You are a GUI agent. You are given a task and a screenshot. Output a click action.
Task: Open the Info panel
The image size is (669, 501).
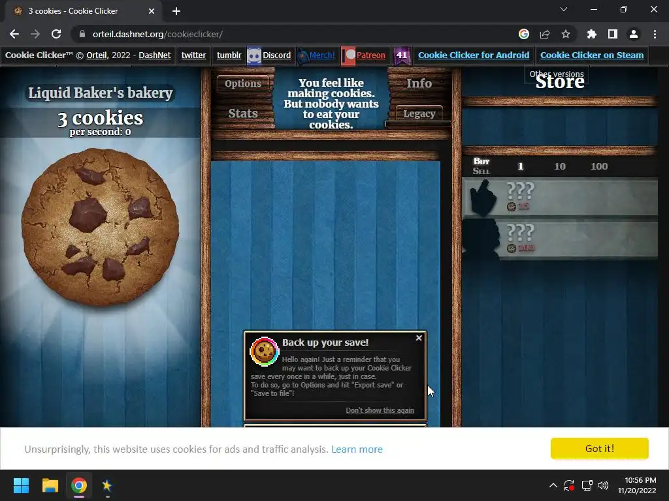coord(419,83)
